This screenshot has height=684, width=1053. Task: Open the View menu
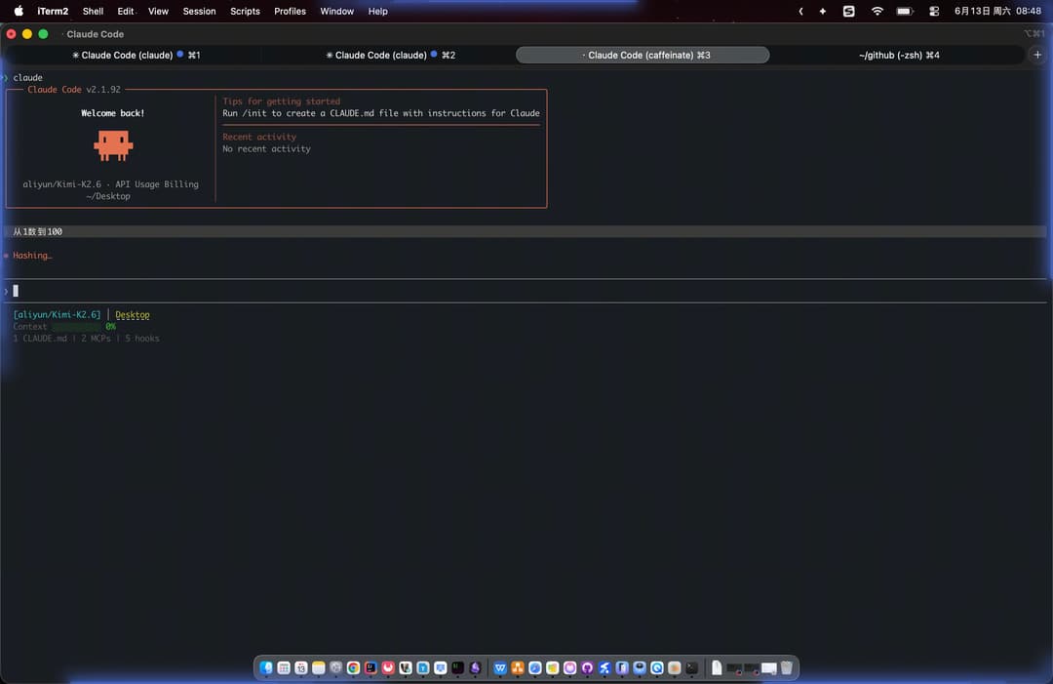[159, 11]
